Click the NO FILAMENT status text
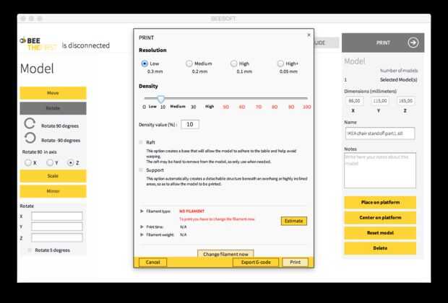Screen dimensions: 448x303 (191, 211)
